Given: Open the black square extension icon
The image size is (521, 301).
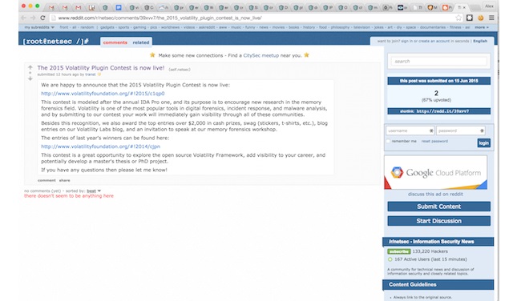Looking at the screenshot, I should click(x=470, y=18).
